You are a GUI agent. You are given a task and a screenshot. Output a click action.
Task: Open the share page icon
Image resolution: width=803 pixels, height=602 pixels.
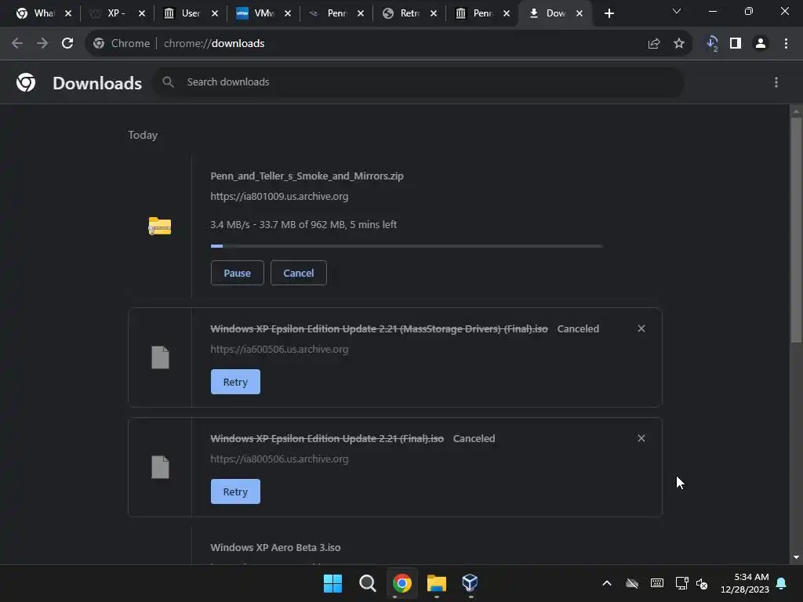click(654, 44)
